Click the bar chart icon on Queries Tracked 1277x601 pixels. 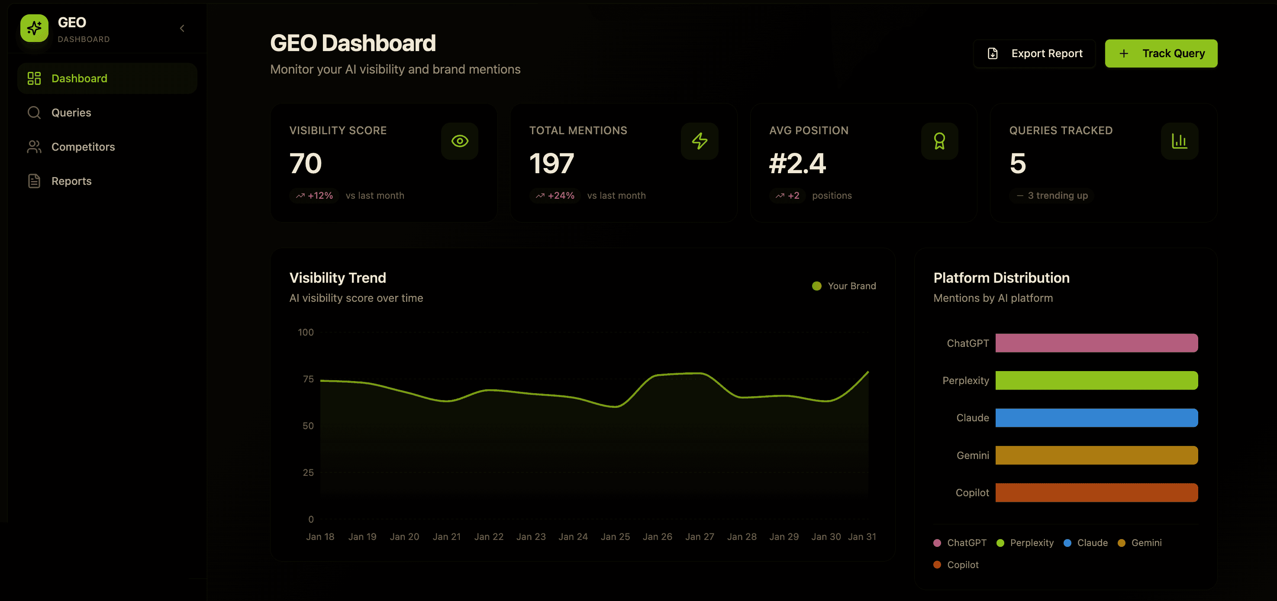(x=1179, y=141)
